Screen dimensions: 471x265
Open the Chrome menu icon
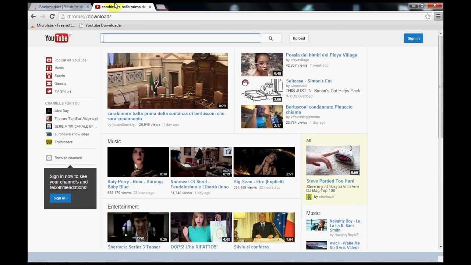[x=438, y=16]
